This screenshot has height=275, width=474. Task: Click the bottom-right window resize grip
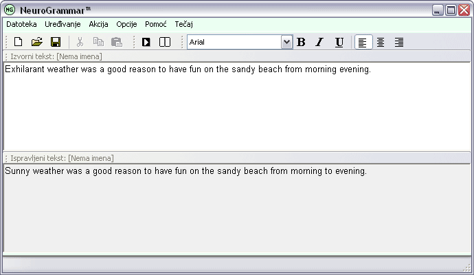click(x=467, y=268)
